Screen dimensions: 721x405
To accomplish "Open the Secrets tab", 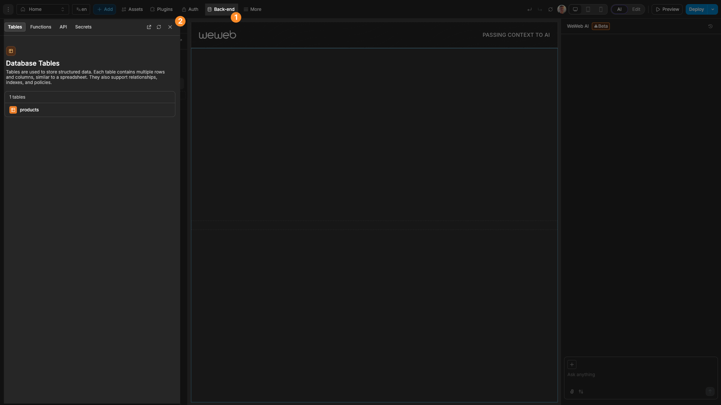I will (83, 27).
